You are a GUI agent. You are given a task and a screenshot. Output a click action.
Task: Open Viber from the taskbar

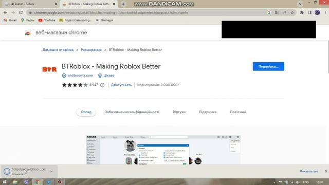26,182
